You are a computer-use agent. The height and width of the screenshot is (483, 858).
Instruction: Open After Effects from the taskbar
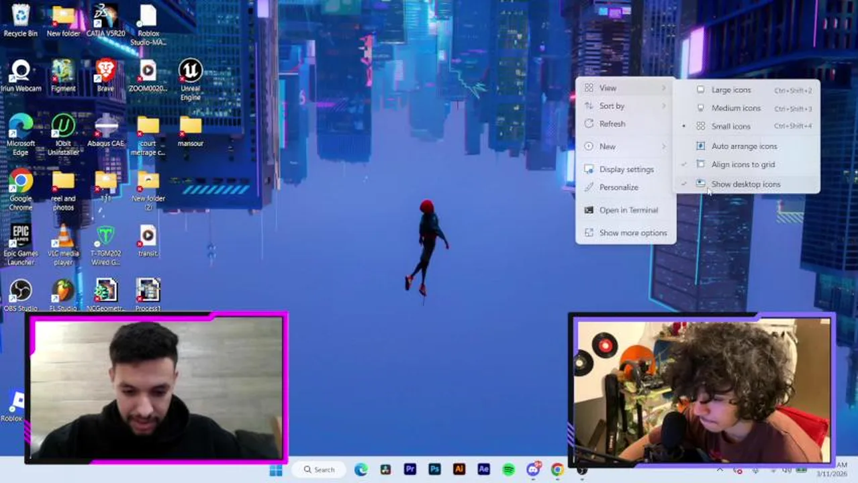coord(483,470)
